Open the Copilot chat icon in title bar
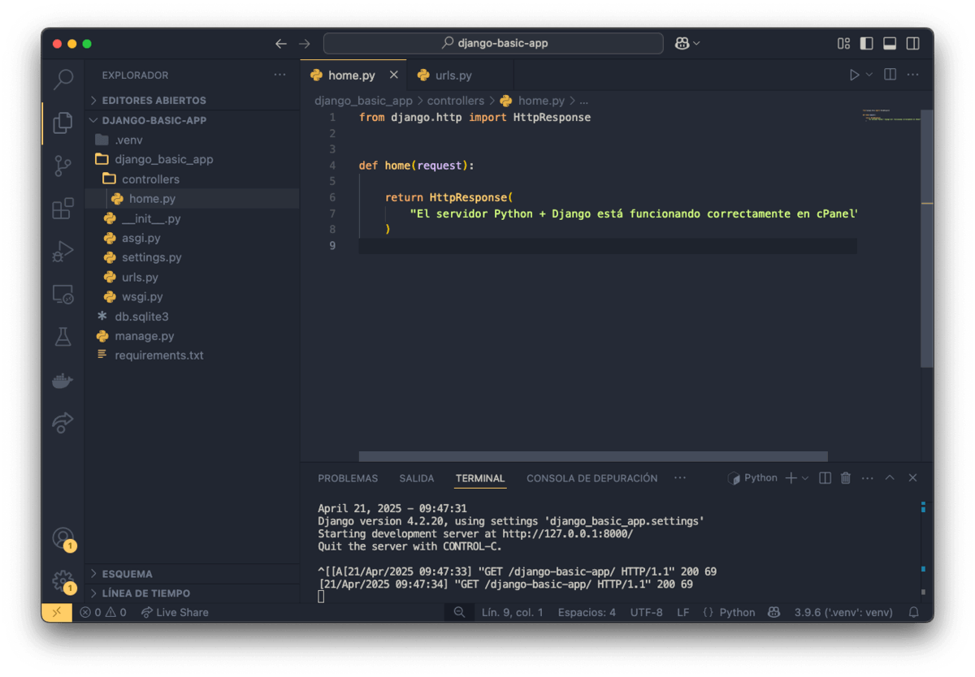Screen dimensions: 975x677 click(x=682, y=44)
